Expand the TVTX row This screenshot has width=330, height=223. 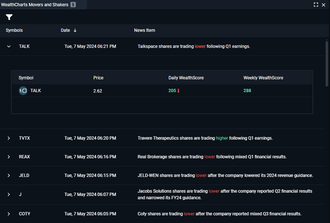click(x=8, y=138)
